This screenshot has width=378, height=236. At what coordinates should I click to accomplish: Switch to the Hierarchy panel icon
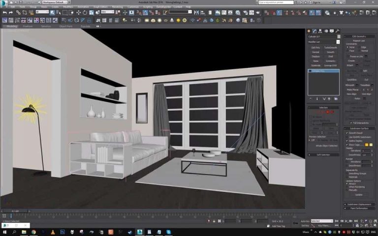(320, 31)
